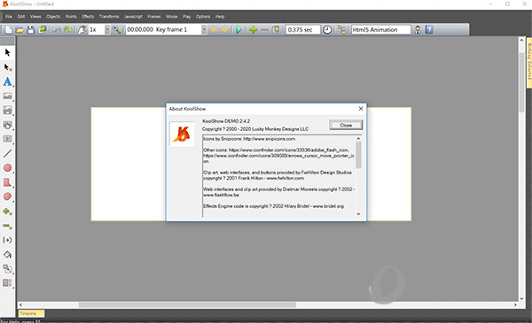This screenshot has height=323, width=532.
Task: Open the Edit menu
Action: [21, 17]
